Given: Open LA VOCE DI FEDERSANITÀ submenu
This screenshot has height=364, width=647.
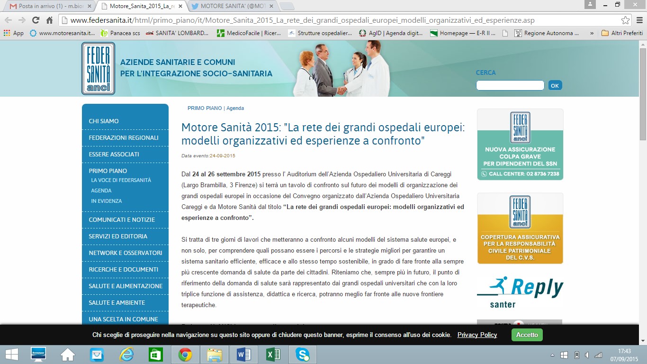Looking at the screenshot, I should pyautogui.click(x=121, y=180).
